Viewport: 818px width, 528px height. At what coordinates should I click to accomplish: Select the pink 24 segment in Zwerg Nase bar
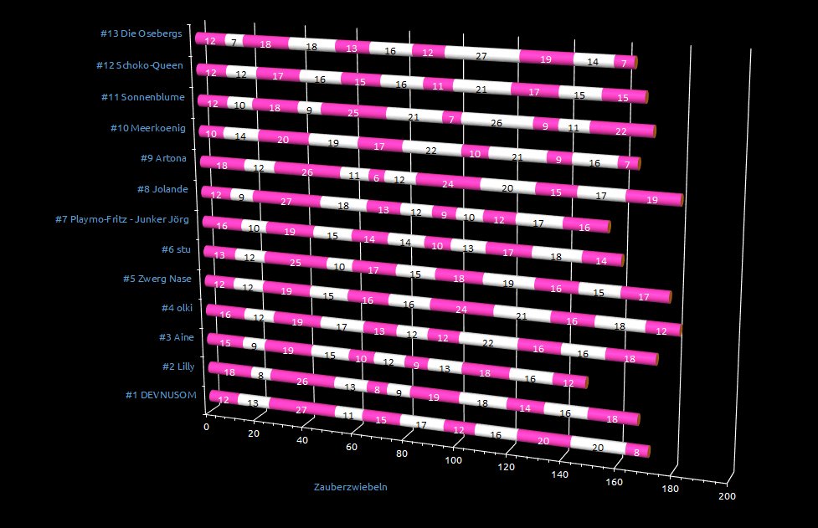[x=460, y=307]
